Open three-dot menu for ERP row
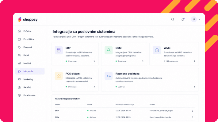The height and width of the screenshot is (122, 218). [x=193, y=111]
